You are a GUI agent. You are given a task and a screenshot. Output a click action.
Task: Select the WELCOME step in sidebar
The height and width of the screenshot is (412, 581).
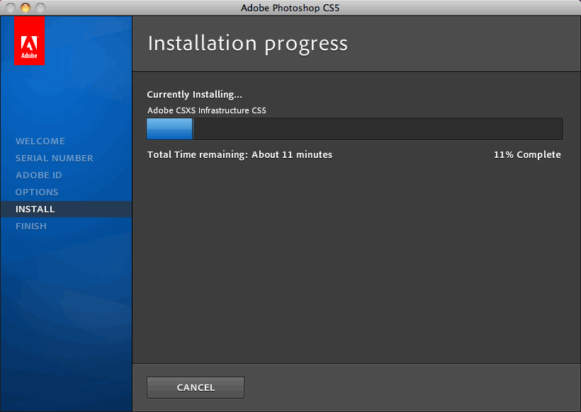click(x=40, y=142)
